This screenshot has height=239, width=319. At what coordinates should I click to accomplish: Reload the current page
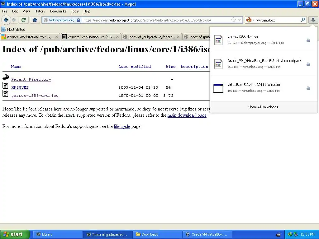pyautogui.click(x=23, y=20)
